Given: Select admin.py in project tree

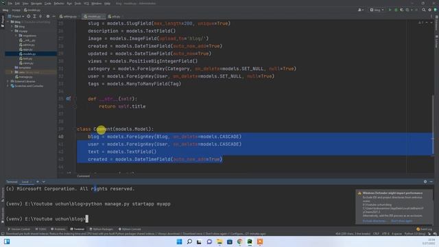Looking at the screenshot, I should point(27,45).
